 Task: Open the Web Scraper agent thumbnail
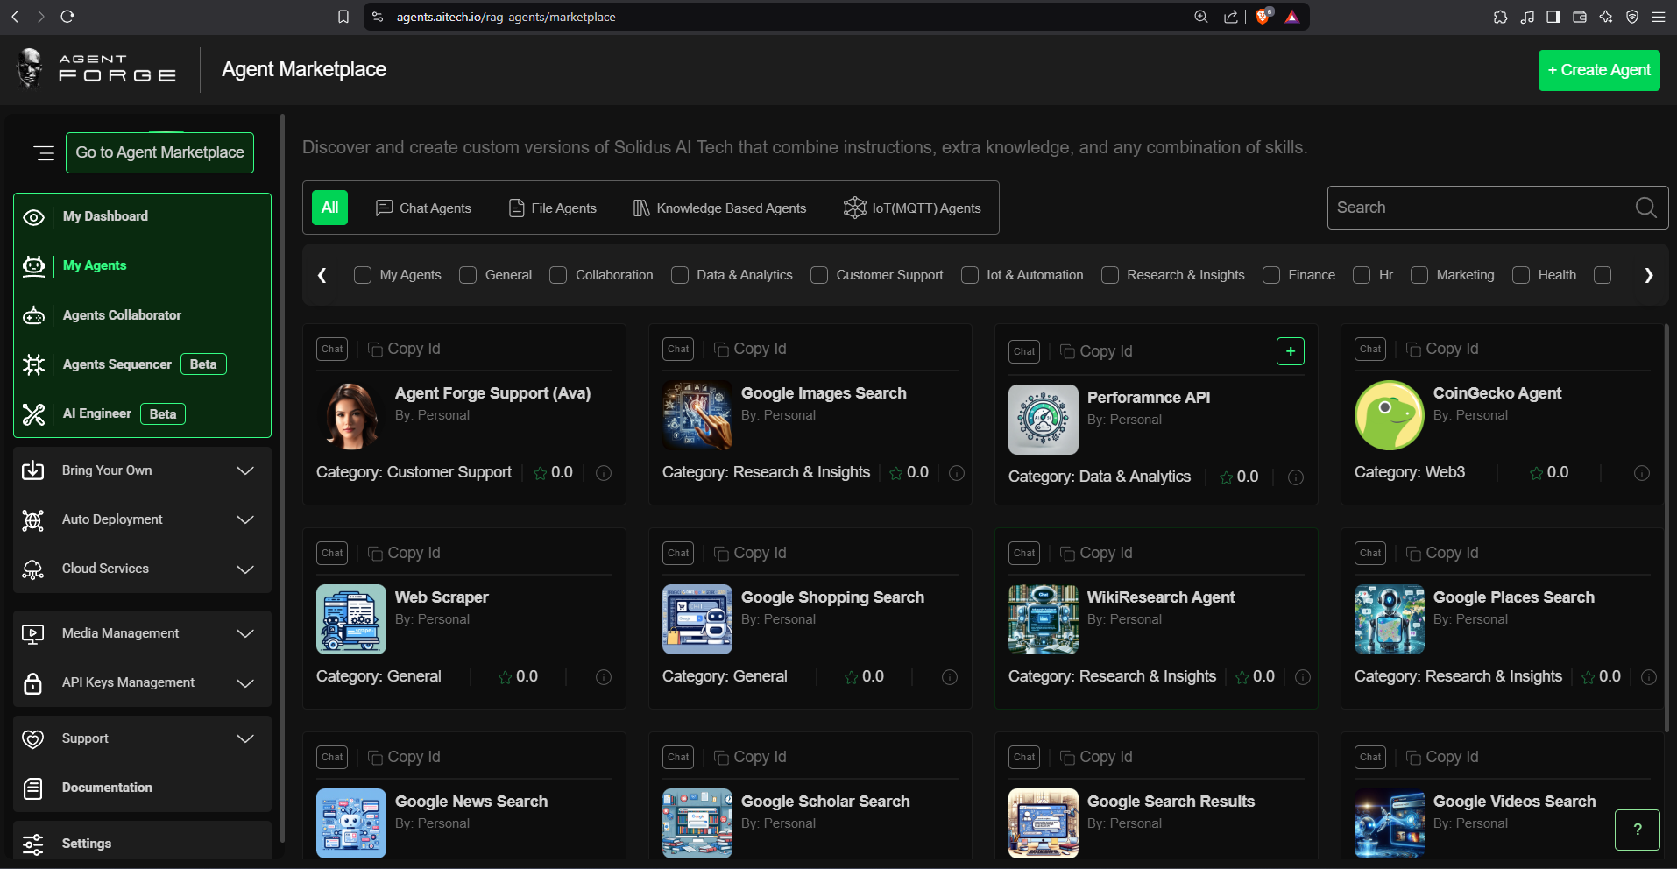(x=351, y=619)
